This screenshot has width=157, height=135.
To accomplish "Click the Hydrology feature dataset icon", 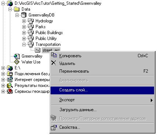I will pyautogui.click(x=31, y=21).
